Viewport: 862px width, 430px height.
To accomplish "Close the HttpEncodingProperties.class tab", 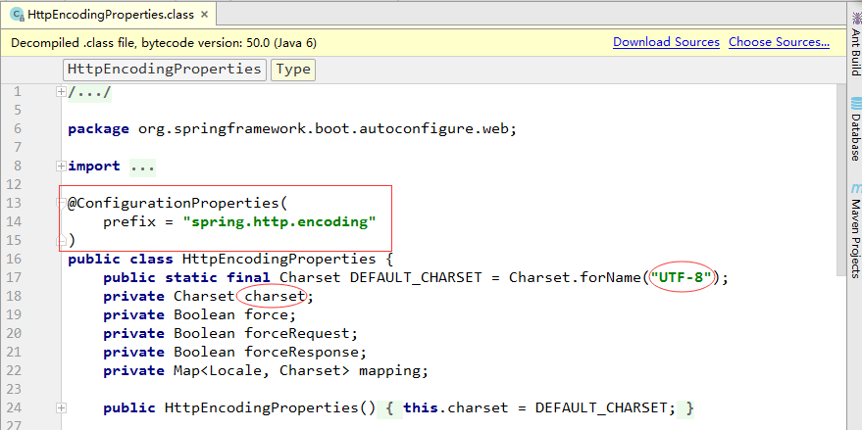I will click(204, 15).
